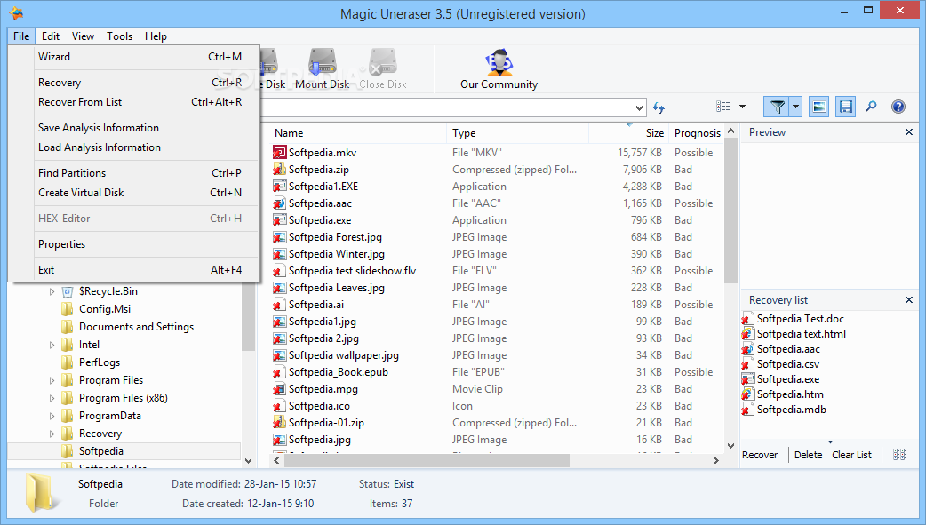This screenshot has height=525, width=926.
Task: Click the Softpedia_Book.epub file icon
Action: click(279, 372)
